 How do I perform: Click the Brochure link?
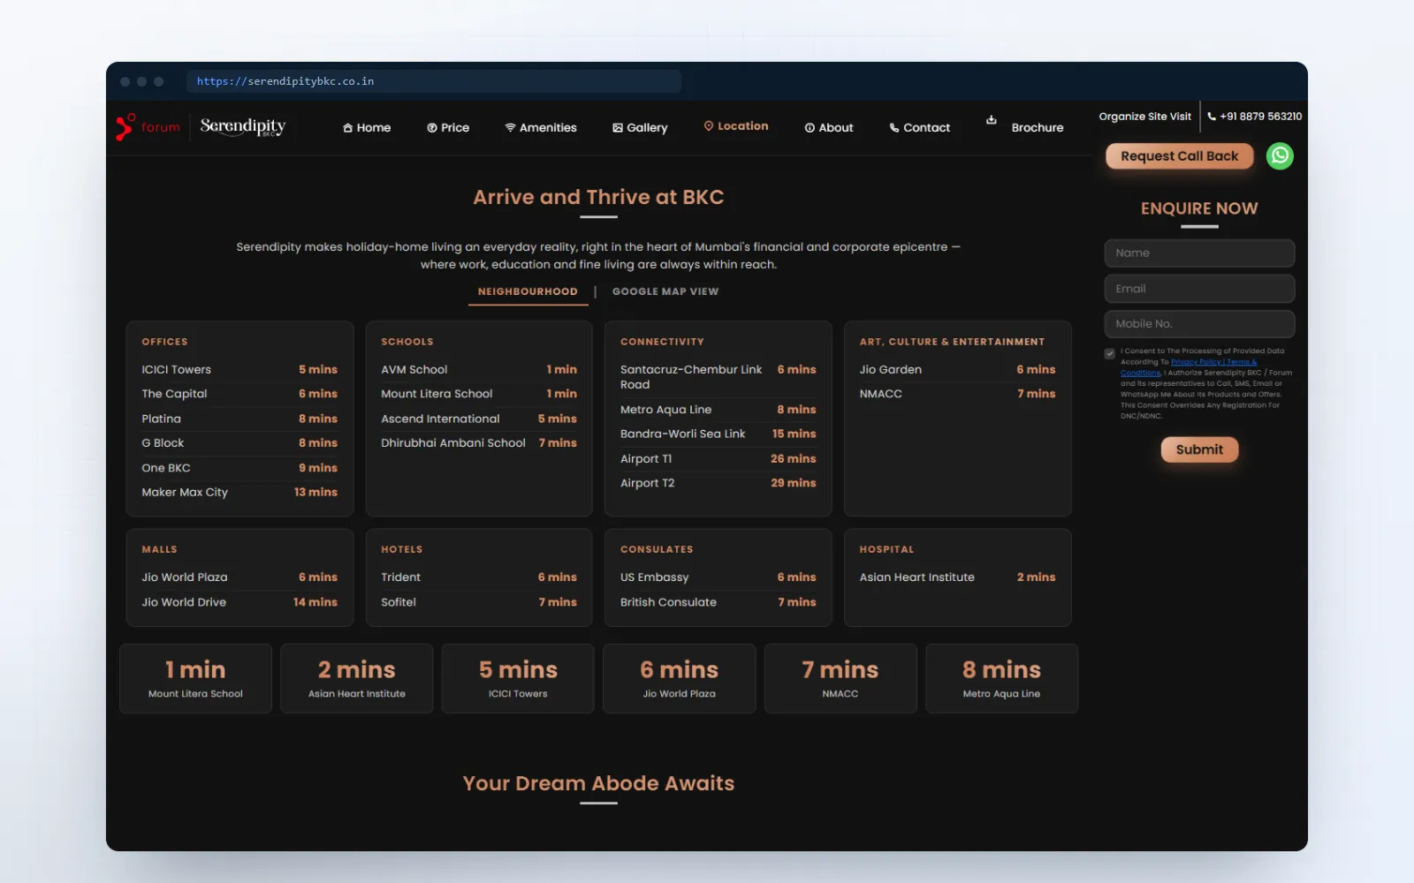[1038, 128]
